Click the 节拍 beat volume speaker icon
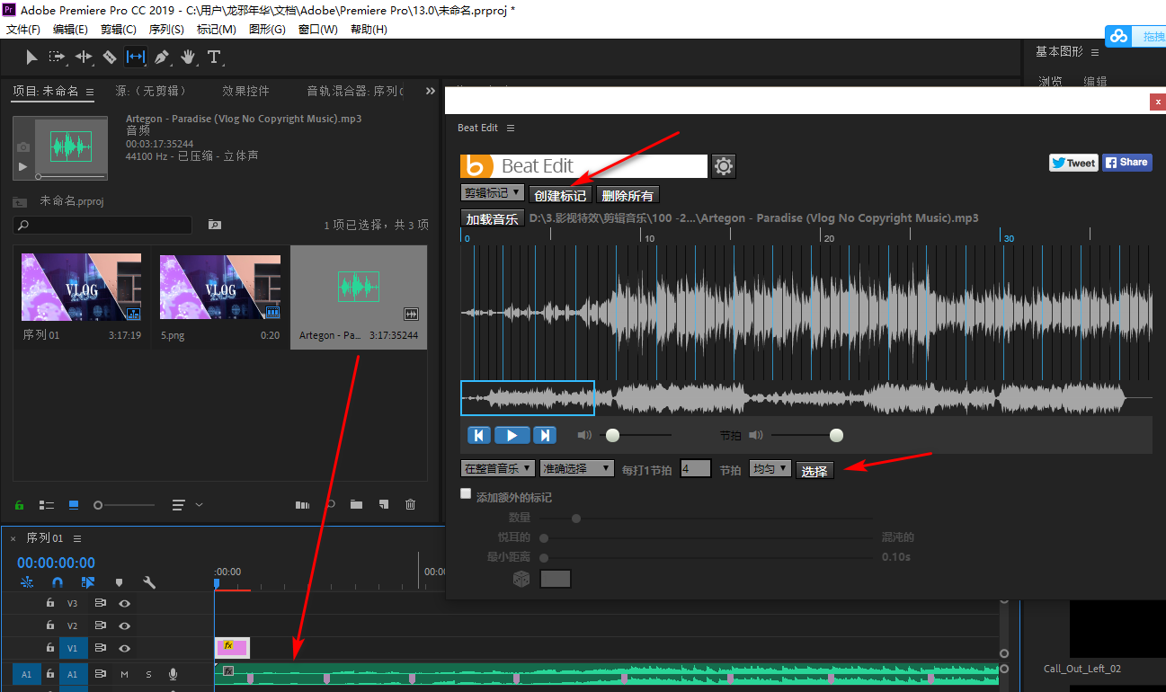This screenshot has height=692, width=1166. [755, 435]
